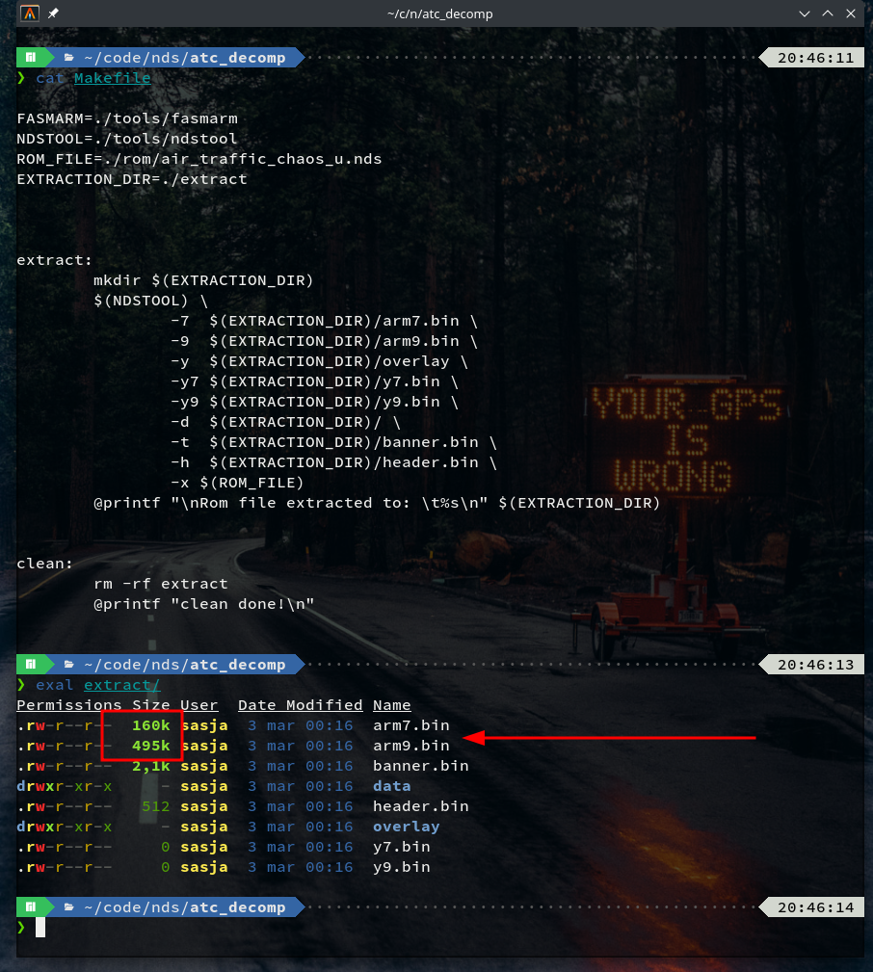Maximize the terminal with the up chevron
Viewport: 873px width, 972px height.
click(827, 13)
